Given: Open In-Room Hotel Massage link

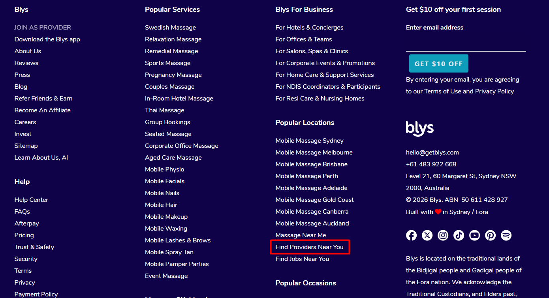Looking at the screenshot, I should [x=179, y=99].
